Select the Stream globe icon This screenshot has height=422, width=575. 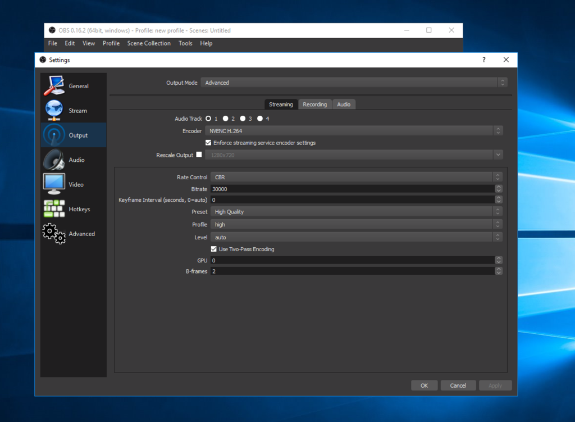pyautogui.click(x=54, y=110)
